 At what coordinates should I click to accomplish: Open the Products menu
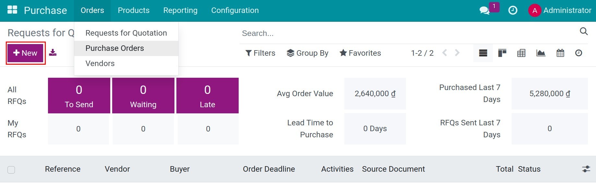point(134,10)
